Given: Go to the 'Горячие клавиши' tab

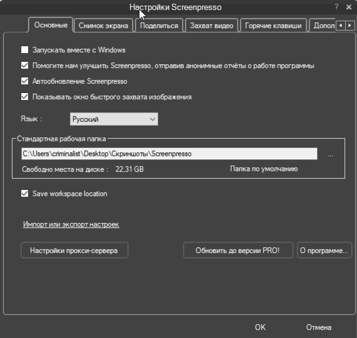Looking at the screenshot, I should (x=273, y=26).
